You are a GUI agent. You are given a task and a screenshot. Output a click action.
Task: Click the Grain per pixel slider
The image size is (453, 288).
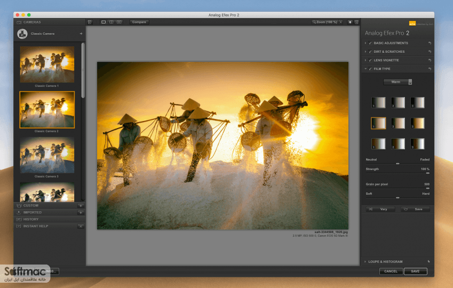coord(398,188)
